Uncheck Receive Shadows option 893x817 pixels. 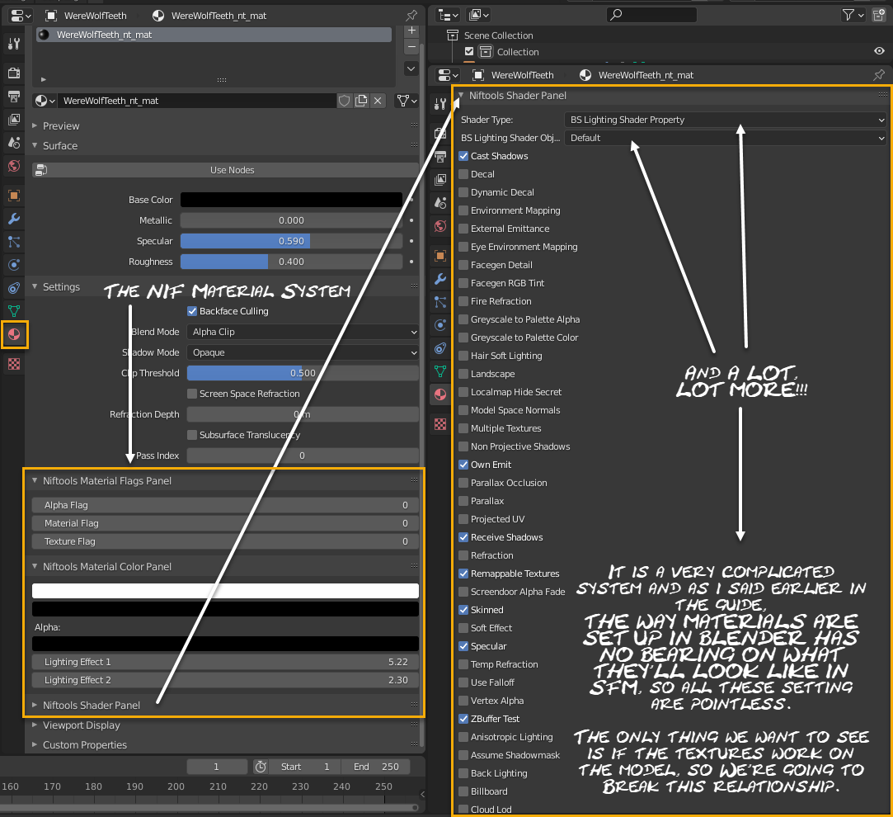(x=463, y=537)
